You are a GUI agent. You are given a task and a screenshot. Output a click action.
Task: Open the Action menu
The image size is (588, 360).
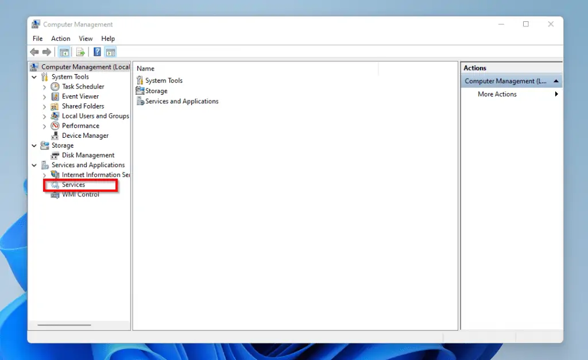60,38
